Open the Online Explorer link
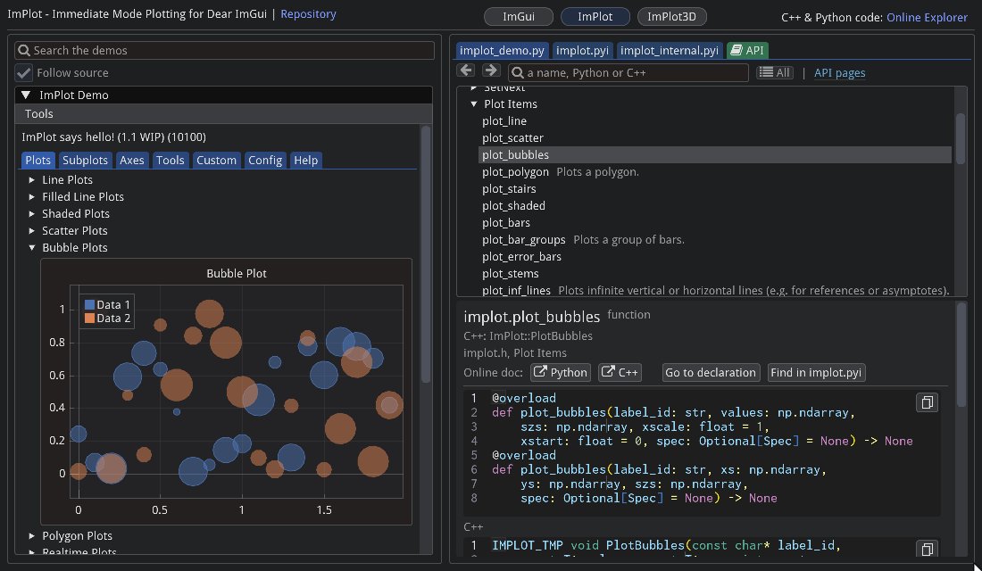The width and height of the screenshot is (982, 571). 927,18
